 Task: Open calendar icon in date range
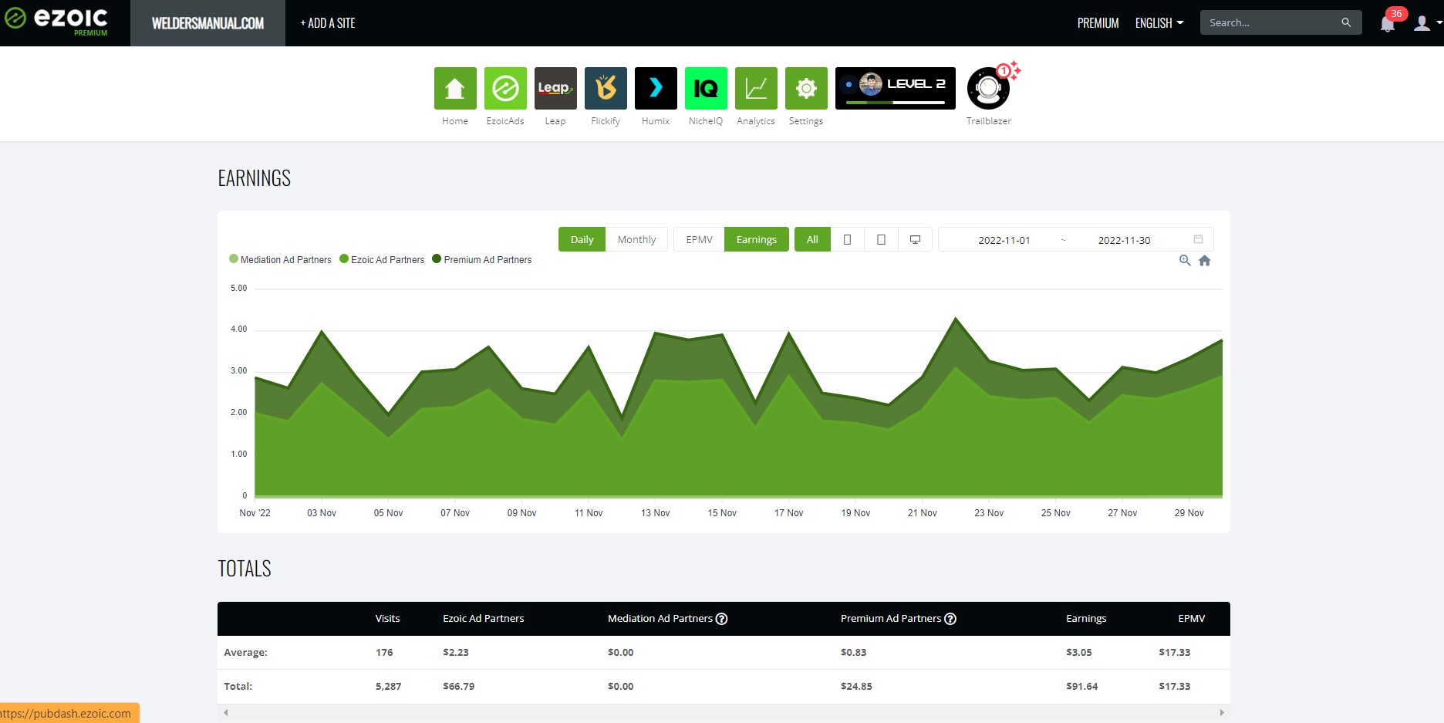(1198, 239)
